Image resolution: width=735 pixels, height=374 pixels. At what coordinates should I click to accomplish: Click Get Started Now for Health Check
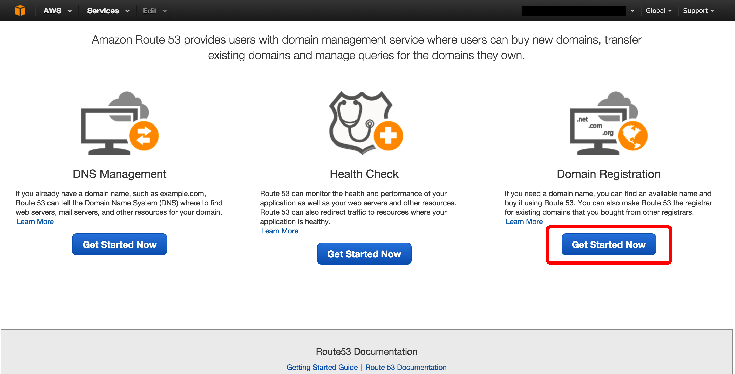(364, 253)
